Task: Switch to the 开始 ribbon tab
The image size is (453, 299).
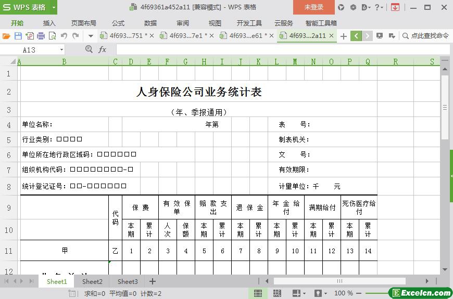Action: pos(17,23)
